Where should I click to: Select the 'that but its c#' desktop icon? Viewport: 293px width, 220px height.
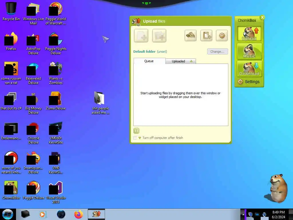(x=11, y=101)
